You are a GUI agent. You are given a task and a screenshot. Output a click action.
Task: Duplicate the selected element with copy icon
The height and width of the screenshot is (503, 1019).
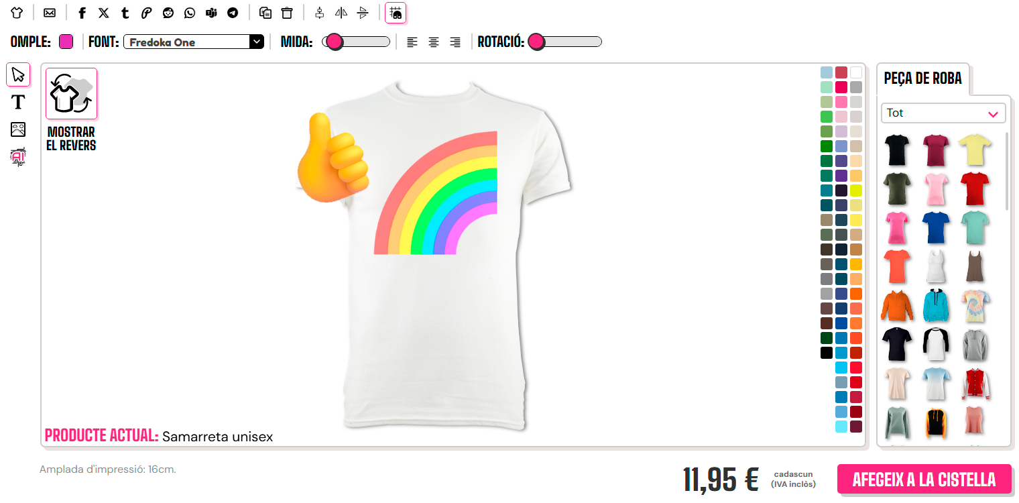click(x=265, y=13)
